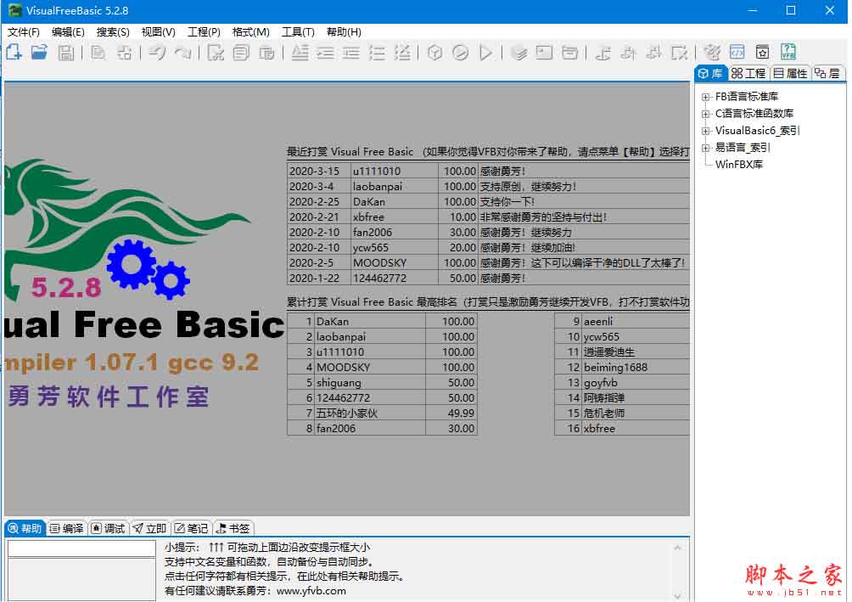Click the help search input box
Viewport: 852px width, 602px height.
point(80,548)
